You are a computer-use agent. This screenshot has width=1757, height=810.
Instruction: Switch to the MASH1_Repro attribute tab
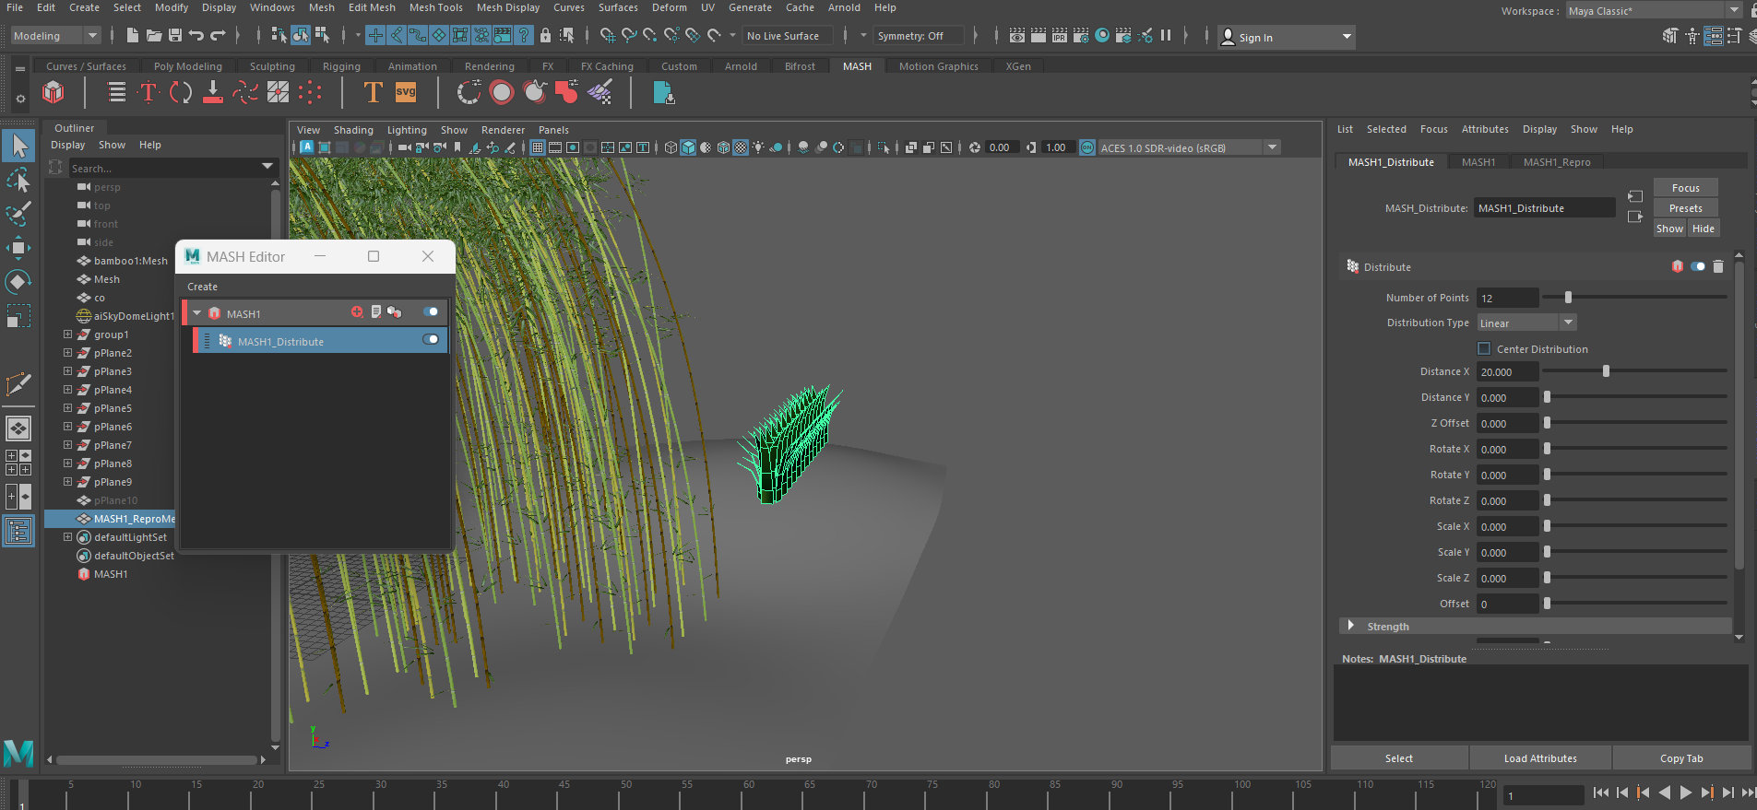[x=1556, y=162]
